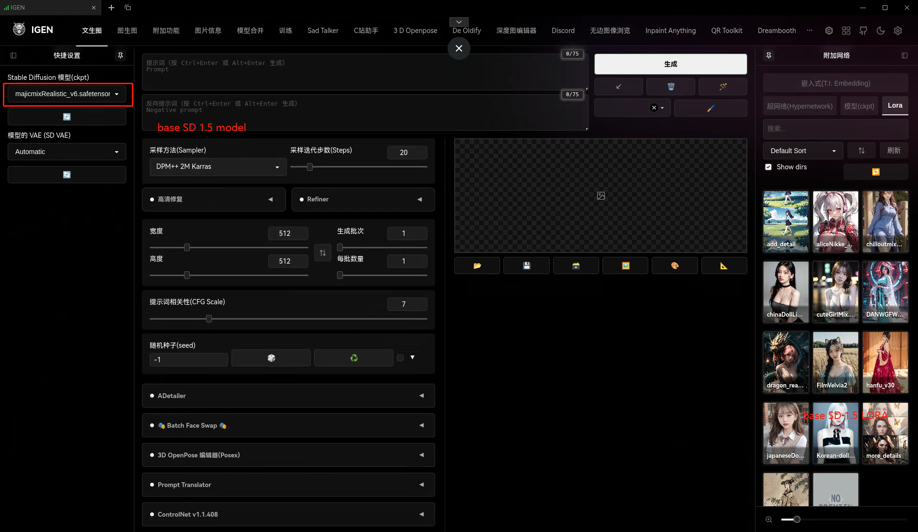
Task: Click the 刷新 refresh button
Action: pos(894,151)
